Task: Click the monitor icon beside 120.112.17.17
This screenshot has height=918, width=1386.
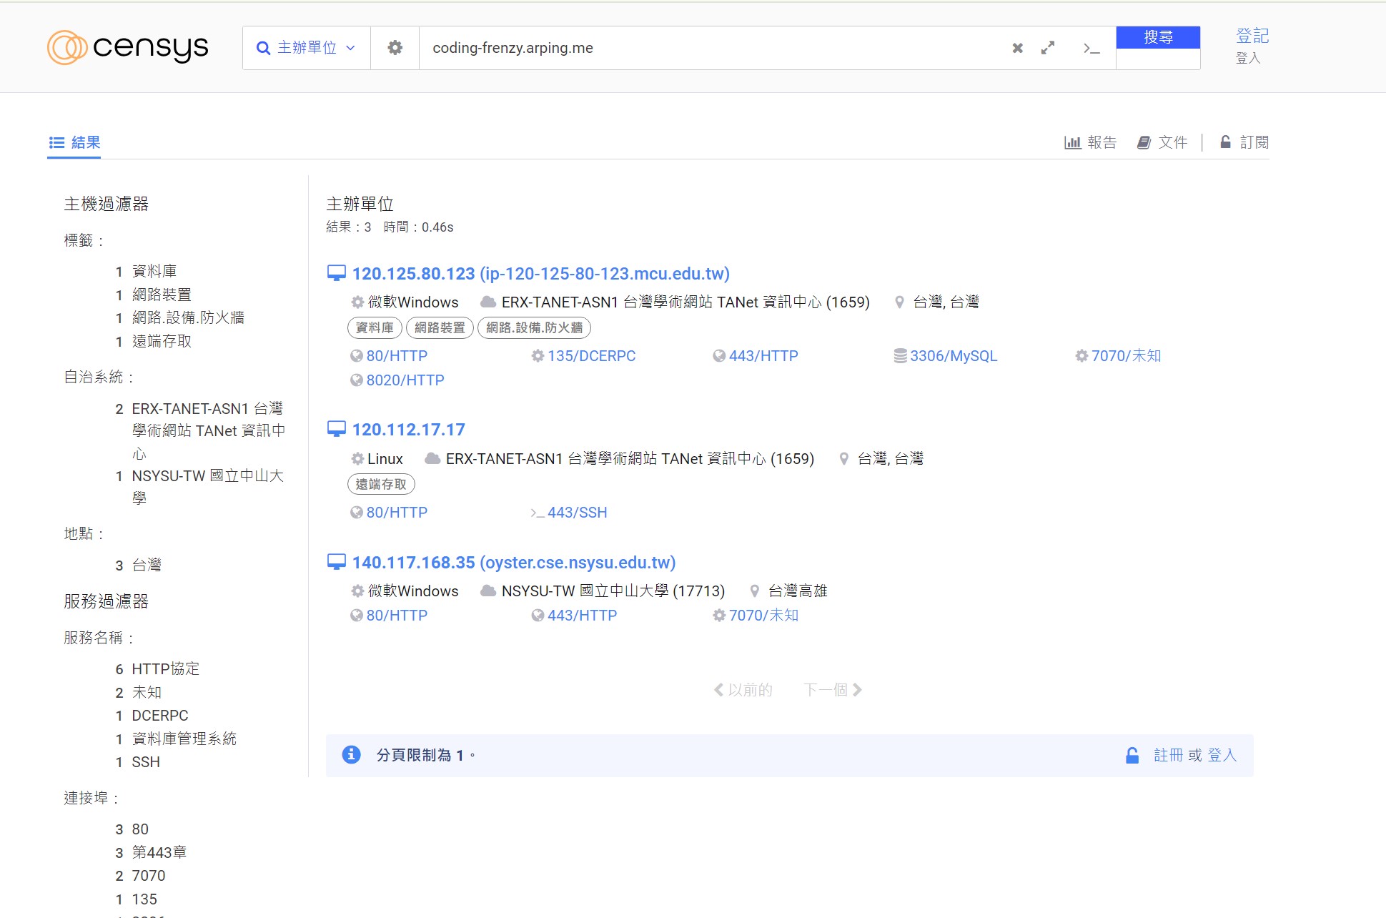Action: 336,429
